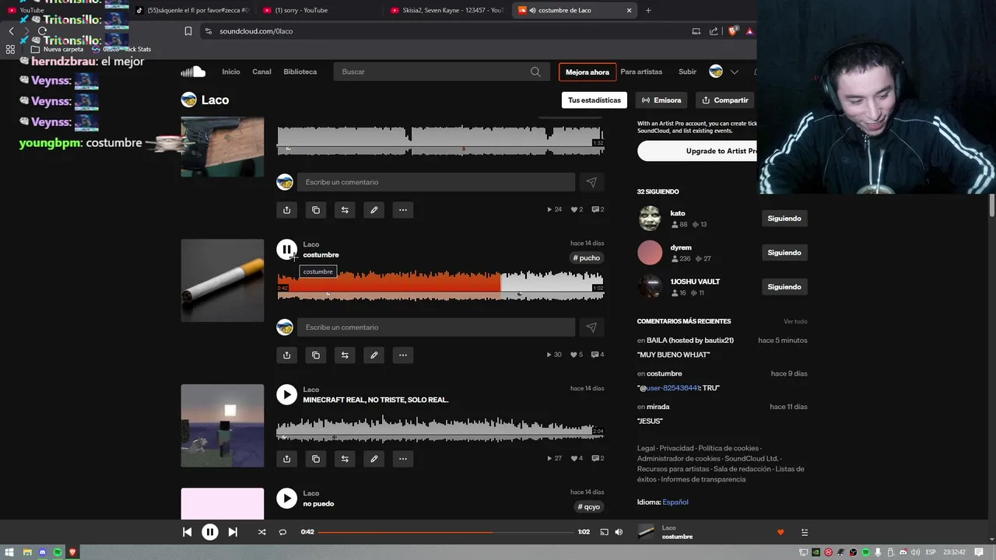This screenshot has width=996, height=560.
Task: Toggle Siguiendo for kato
Action: point(784,219)
